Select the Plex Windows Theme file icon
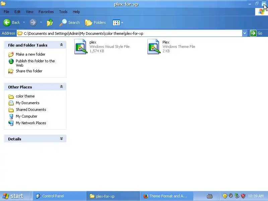Screen dimensions: 268x201 click(154, 47)
